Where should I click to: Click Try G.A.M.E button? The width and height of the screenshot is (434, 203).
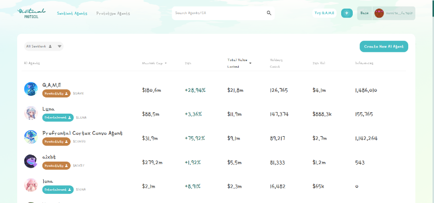324,13
